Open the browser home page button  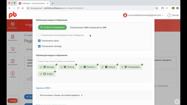22,8
